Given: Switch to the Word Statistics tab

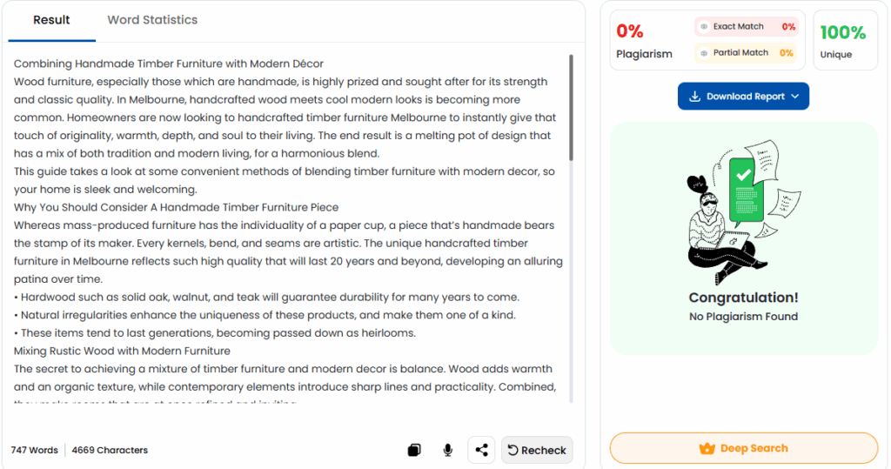Looking at the screenshot, I should click(152, 20).
